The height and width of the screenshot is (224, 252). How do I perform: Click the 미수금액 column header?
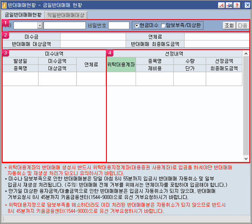pyautogui.click(x=57, y=61)
